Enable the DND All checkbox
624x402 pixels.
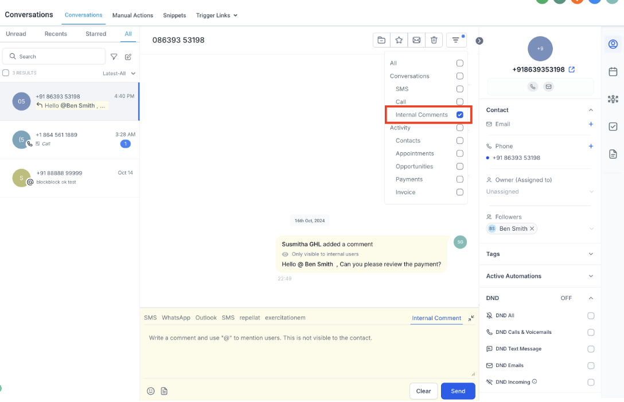coord(591,316)
